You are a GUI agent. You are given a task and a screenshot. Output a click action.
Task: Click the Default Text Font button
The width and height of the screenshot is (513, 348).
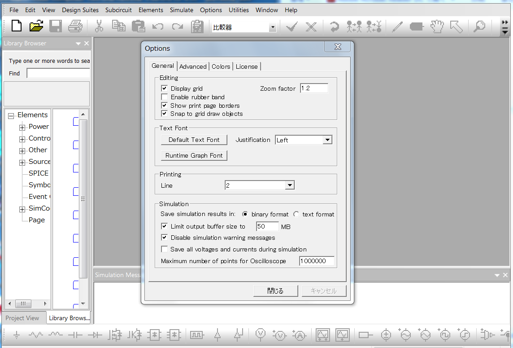click(x=194, y=140)
